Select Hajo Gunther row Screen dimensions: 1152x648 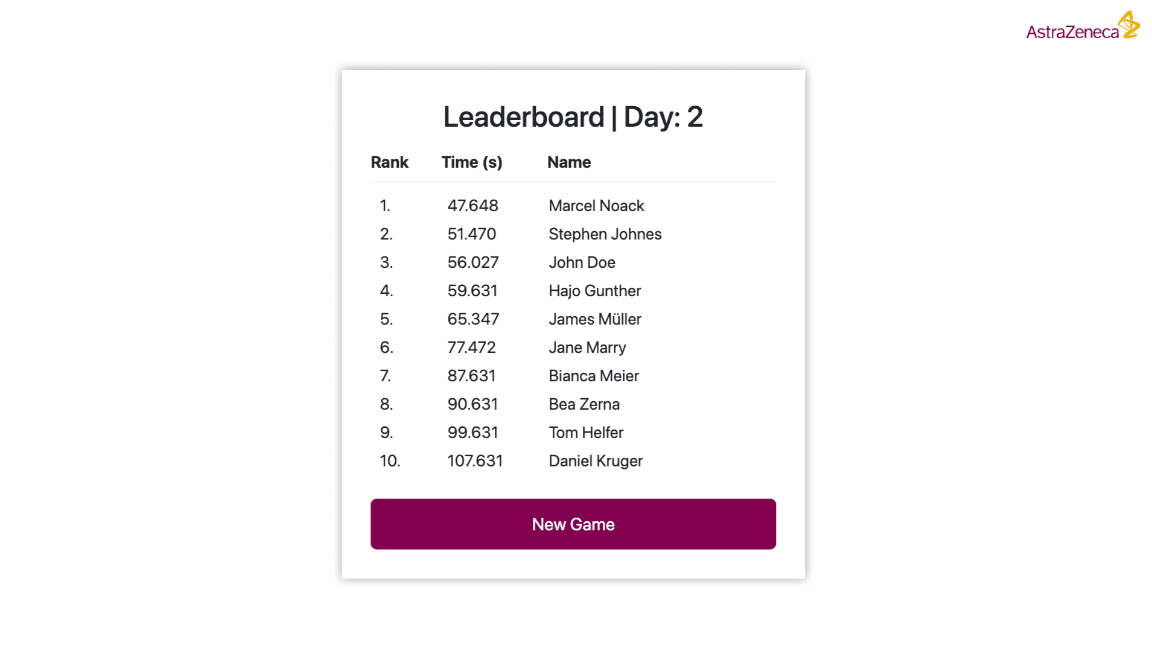click(x=573, y=291)
